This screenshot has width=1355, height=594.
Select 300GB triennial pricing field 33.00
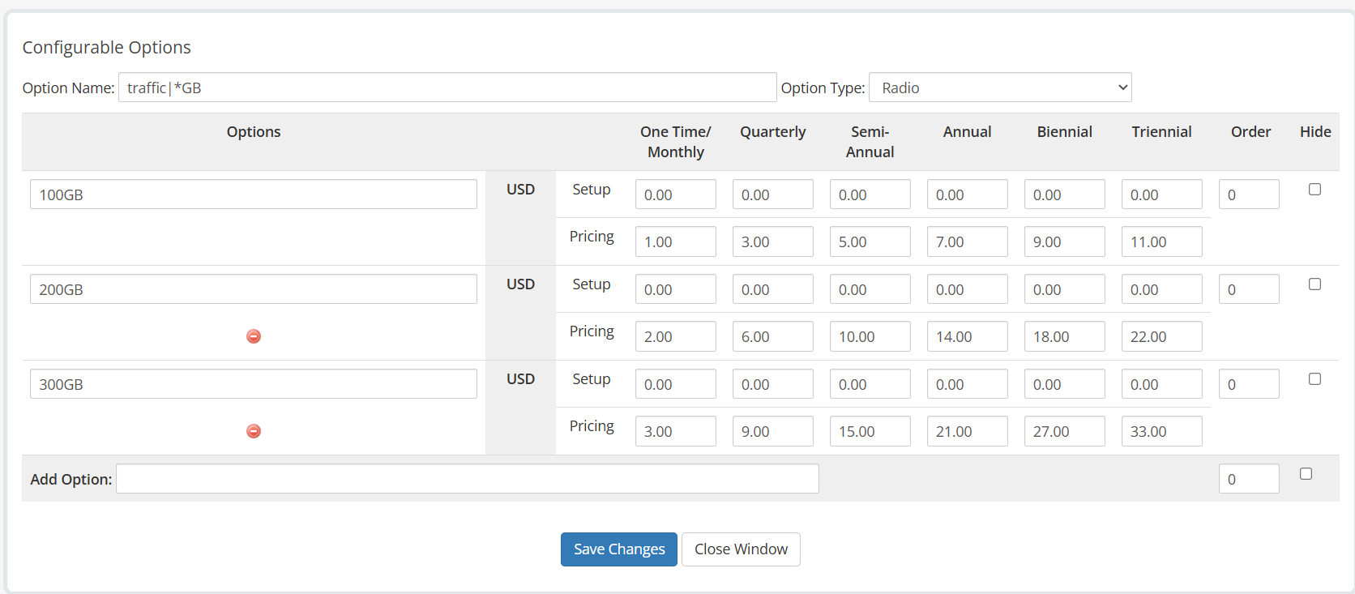[x=1161, y=431]
